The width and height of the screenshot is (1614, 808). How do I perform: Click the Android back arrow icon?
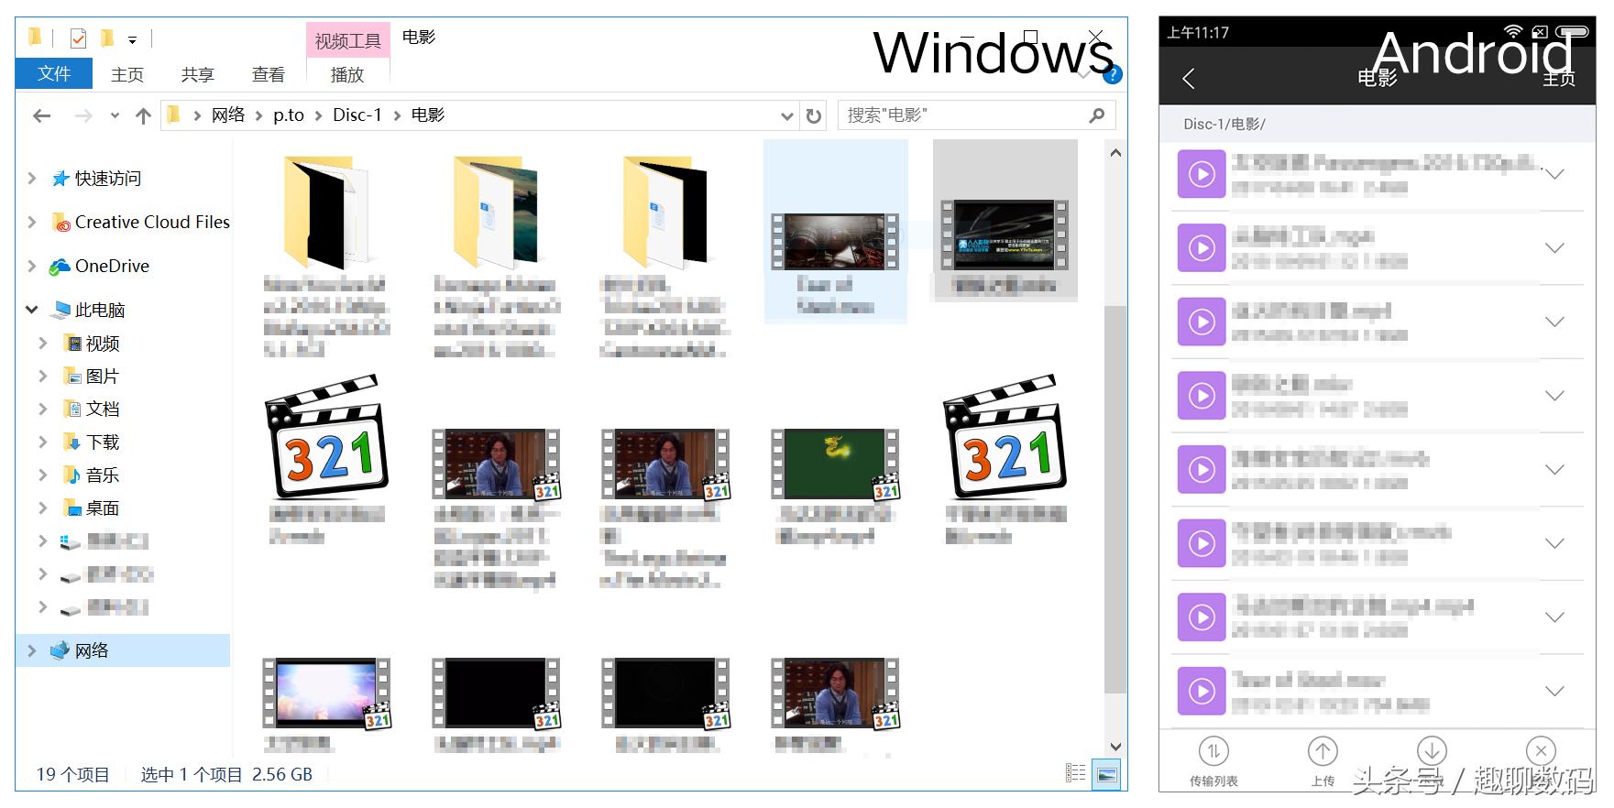[1189, 79]
